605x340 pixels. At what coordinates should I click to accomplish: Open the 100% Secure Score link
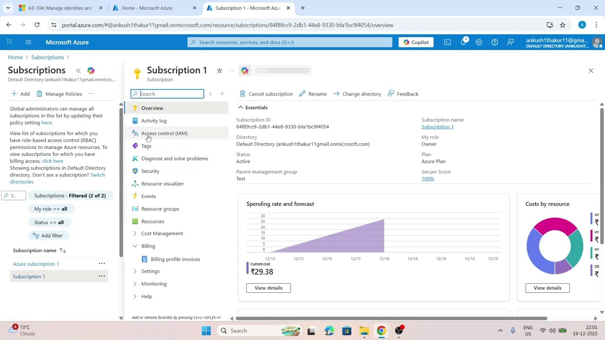click(x=428, y=178)
